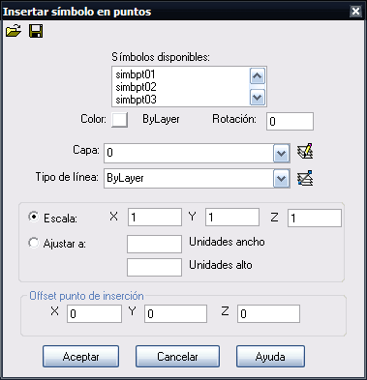Click the Unidades ancho input field
This screenshot has height=380, width=367.
coord(154,244)
